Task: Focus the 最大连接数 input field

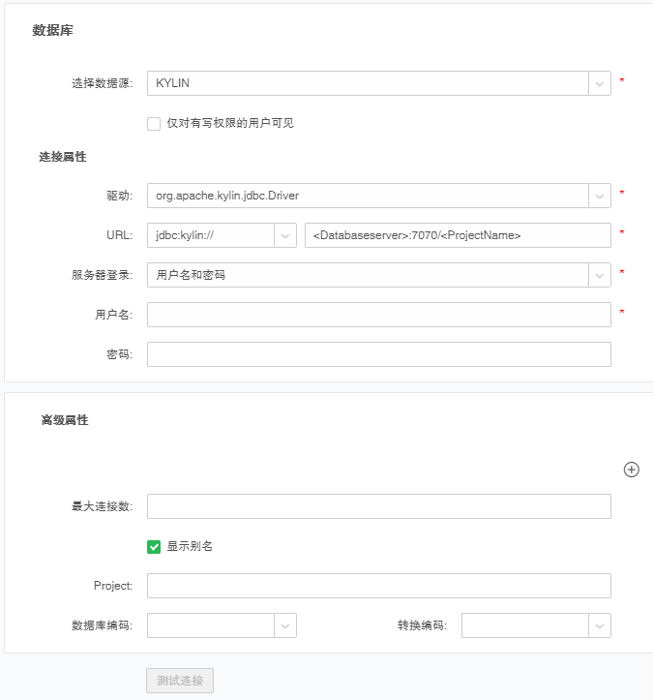Action: (378, 506)
